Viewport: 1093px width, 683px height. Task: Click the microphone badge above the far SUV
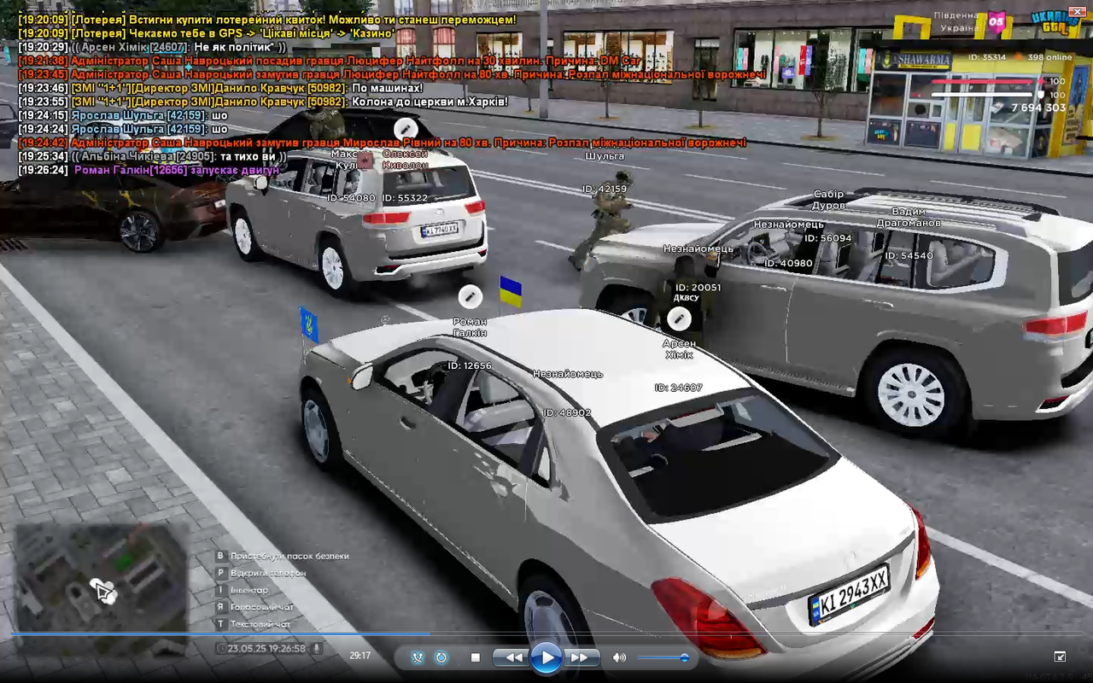(406, 130)
